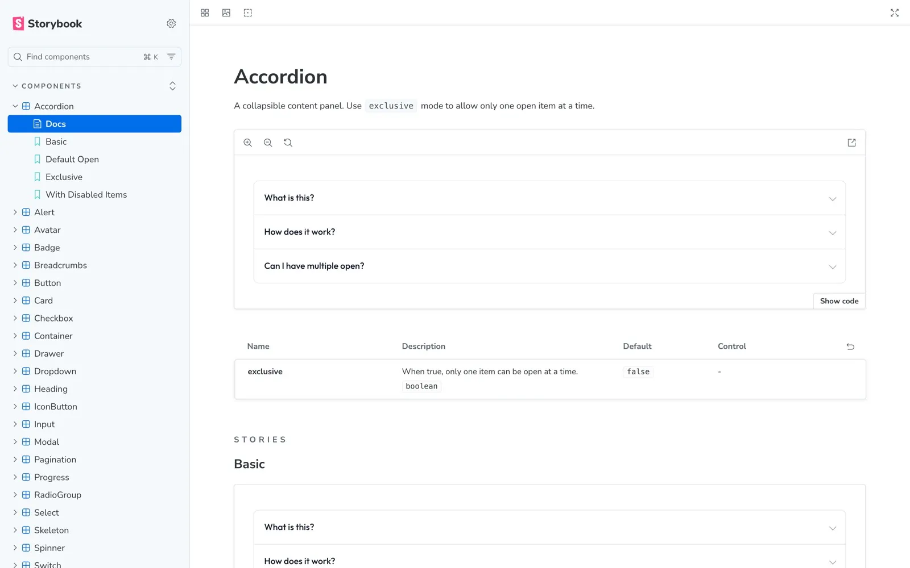Enter fullscreen mode
The image size is (910, 568).
coord(895,12)
